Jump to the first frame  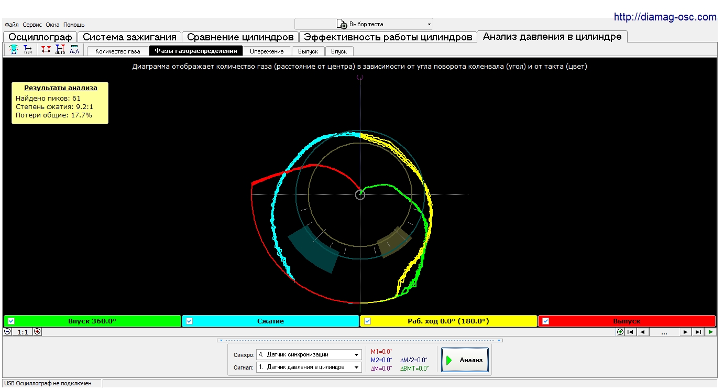point(631,332)
